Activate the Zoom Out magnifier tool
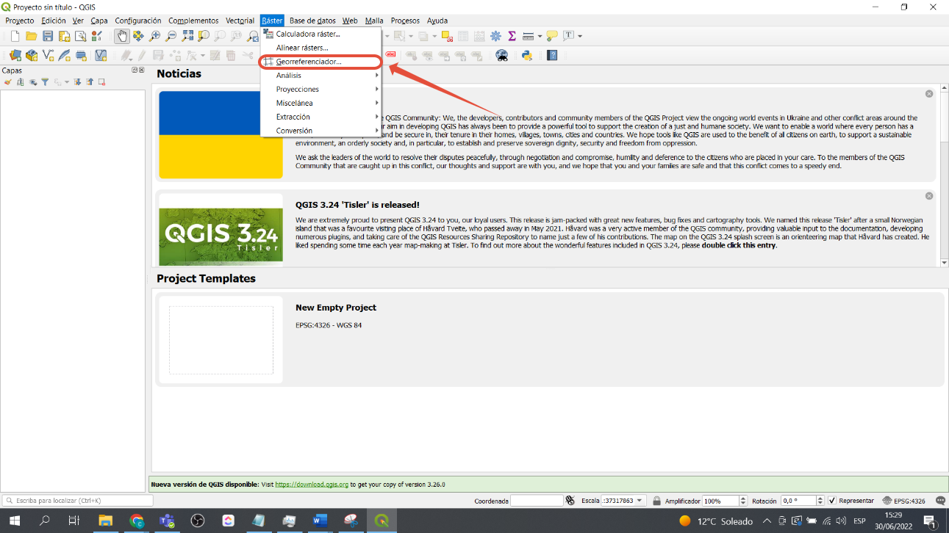This screenshot has height=533, width=949. pyautogui.click(x=171, y=36)
